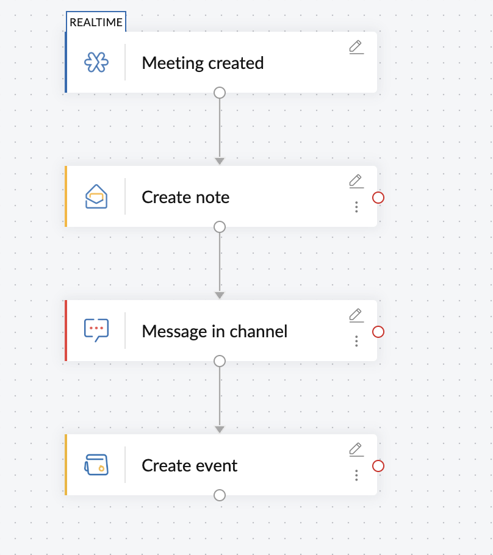
Task: Click the Create event calendar icon
Action: (96, 465)
